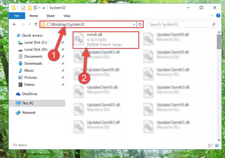225x158 pixels.
Task: Open Videos in the sidebar
Action: coord(27,85)
